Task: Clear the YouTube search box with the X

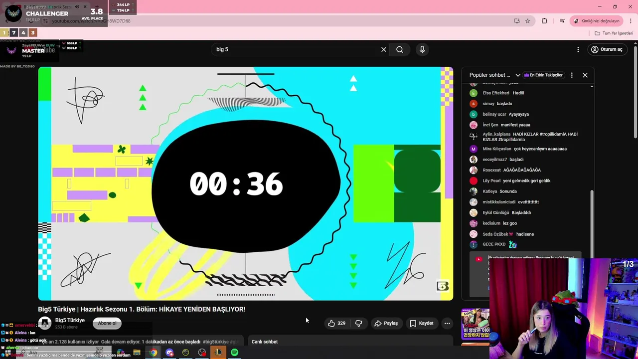Action: click(x=384, y=49)
